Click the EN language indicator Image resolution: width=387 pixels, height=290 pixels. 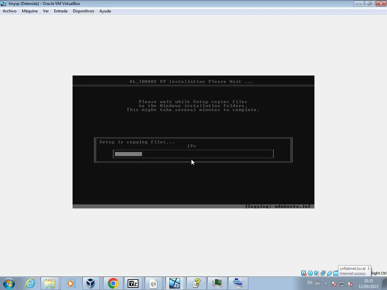click(310, 283)
